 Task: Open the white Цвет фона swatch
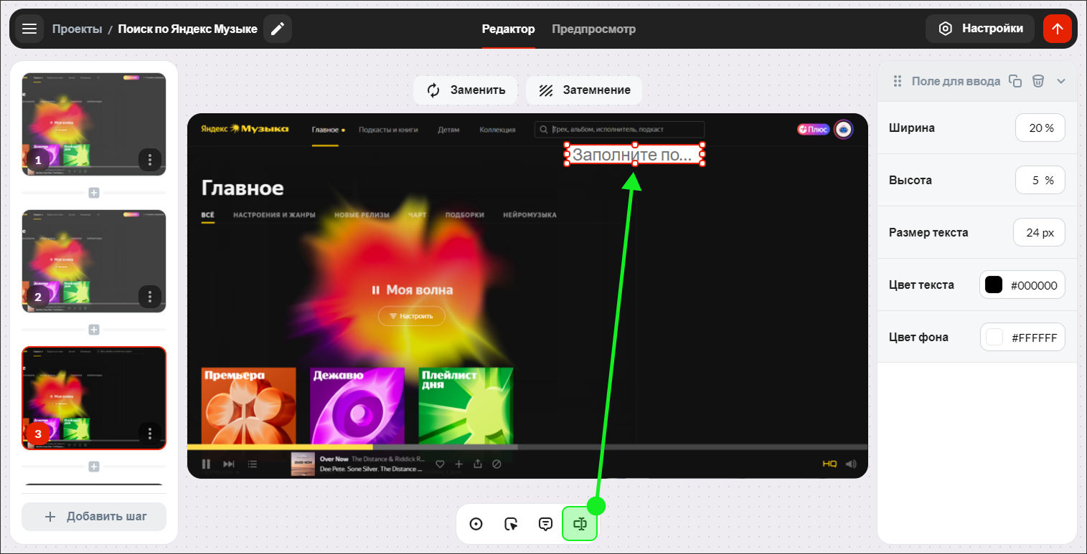tap(994, 338)
